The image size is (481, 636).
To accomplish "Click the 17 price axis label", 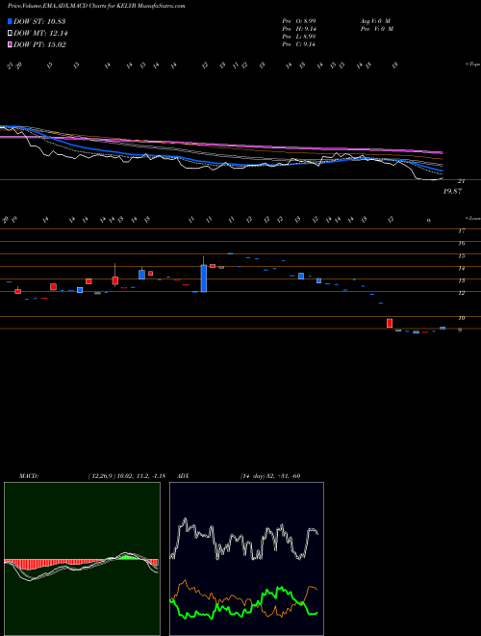I will coord(461,231).
